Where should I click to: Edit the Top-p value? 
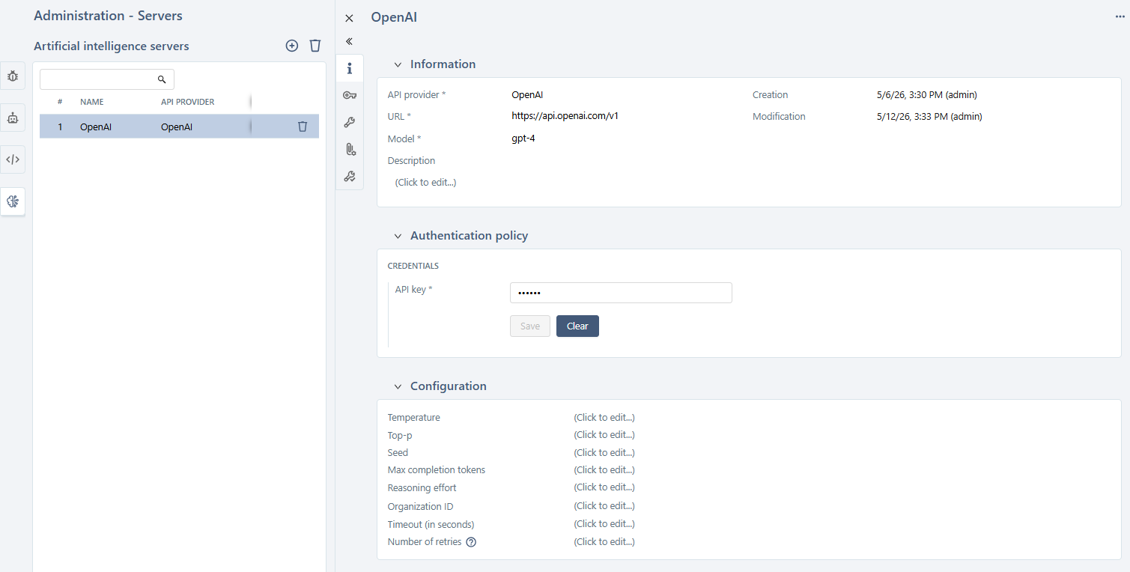(x=604, y=435)
